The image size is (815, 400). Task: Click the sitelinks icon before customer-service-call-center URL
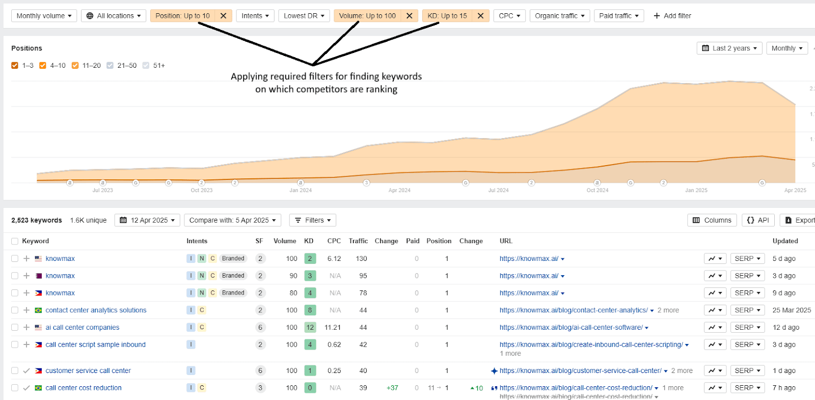(494, 371)
